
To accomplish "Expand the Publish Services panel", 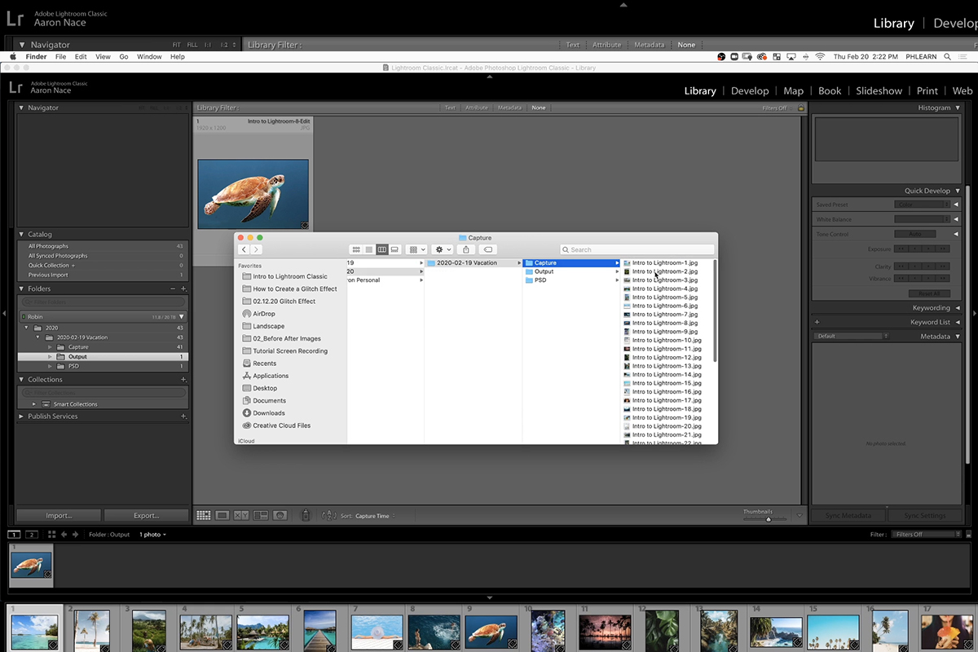I will [21, 416].
